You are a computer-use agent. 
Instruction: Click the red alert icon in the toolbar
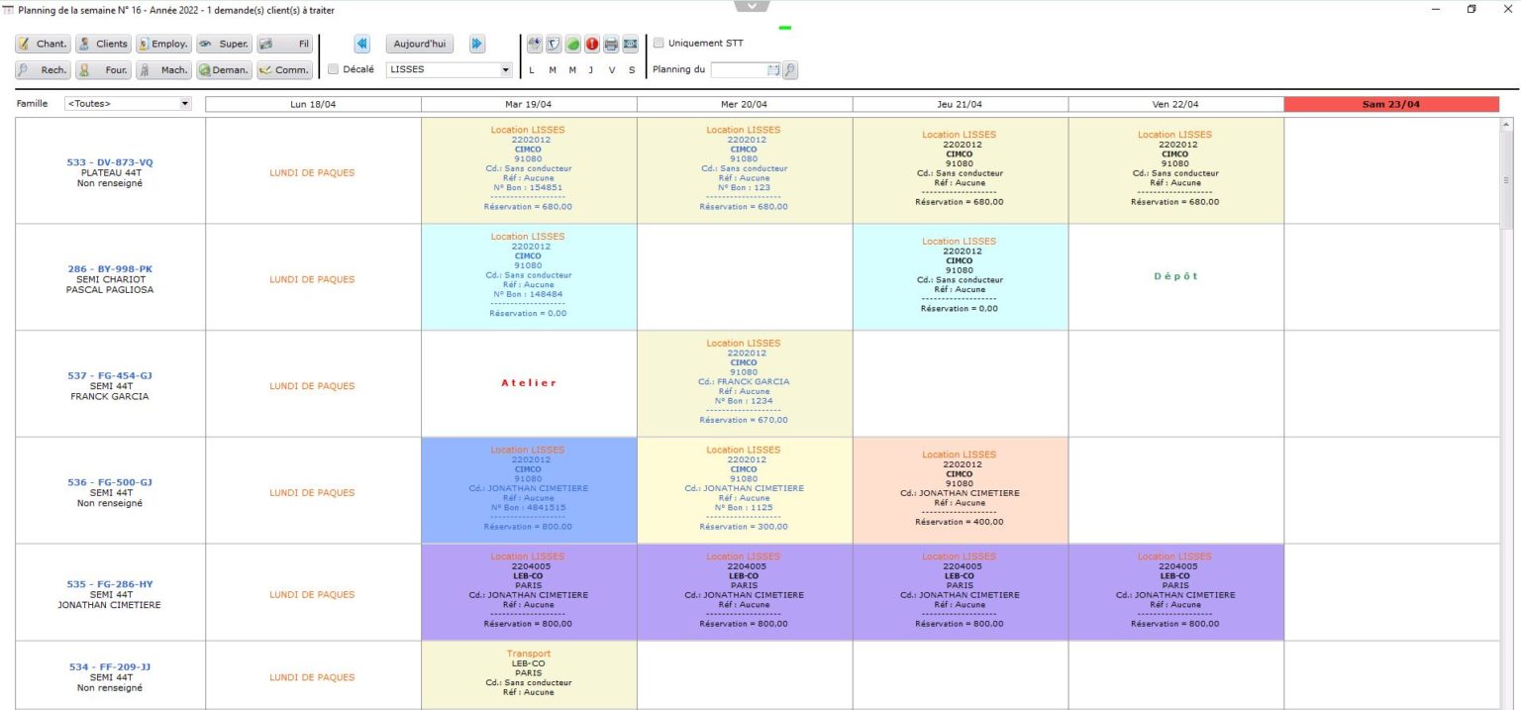click(x=592, y=44)
